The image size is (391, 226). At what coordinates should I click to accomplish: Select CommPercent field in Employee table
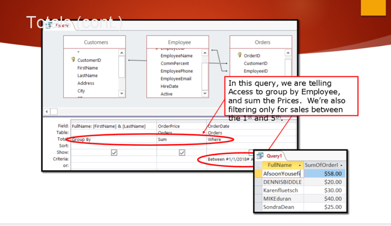tap(174, 63)
